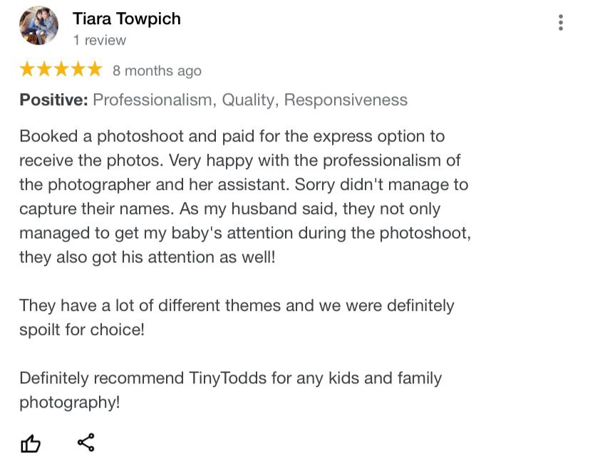Screen dimensions: 590x476
Task: Click the bold "Positive:" label
Action: 54,100
